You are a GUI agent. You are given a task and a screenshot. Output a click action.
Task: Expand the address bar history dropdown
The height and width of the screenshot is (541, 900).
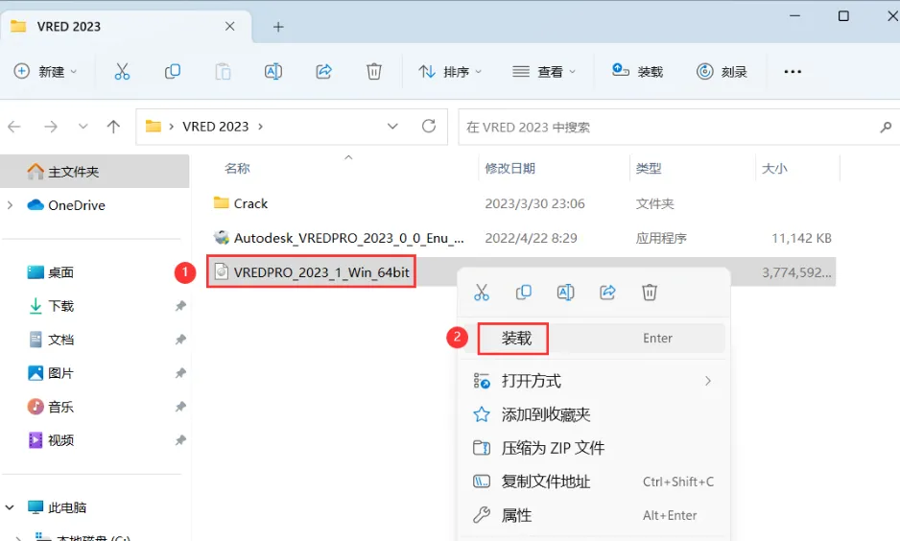click(392, 127)
